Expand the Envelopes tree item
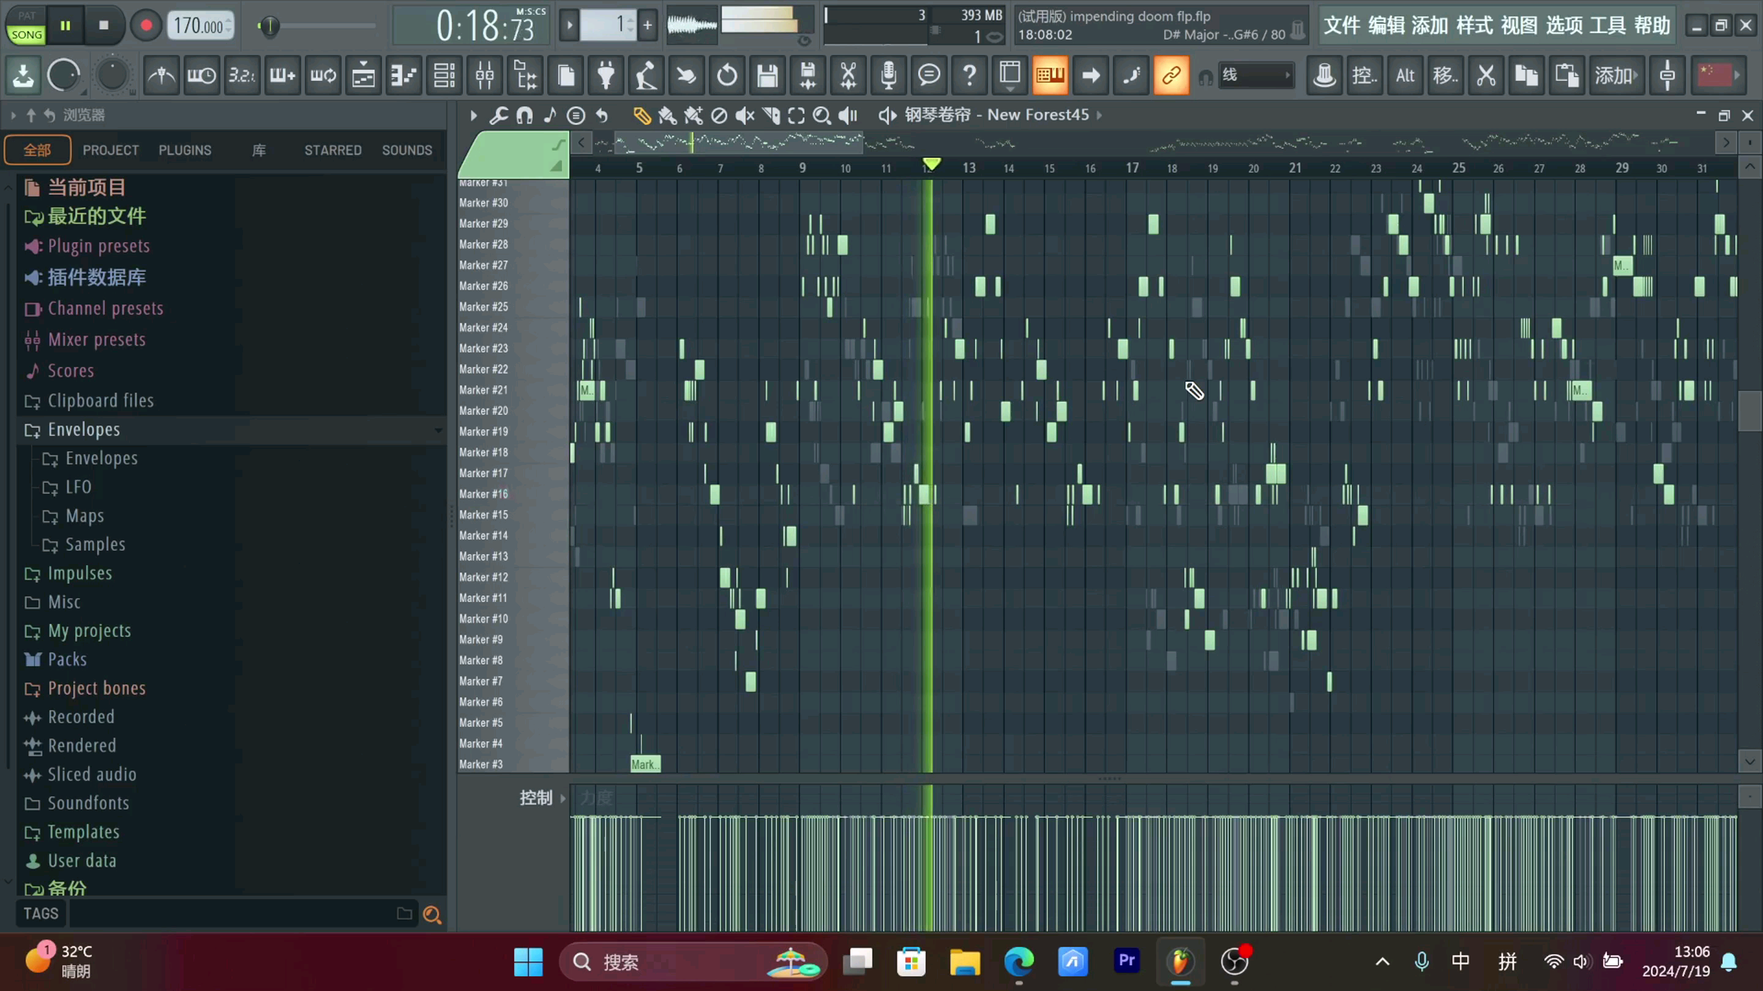This screenshot has height=991, width=1763. [83, 428]
